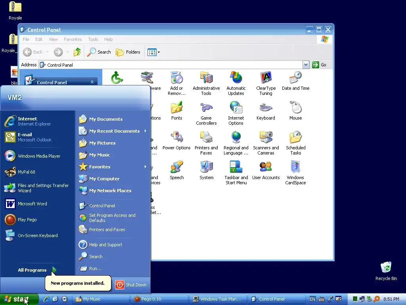Open Keyboard settings icon
Image resolution: width=406 pixels, height=305 pixels.
point(266,111)
